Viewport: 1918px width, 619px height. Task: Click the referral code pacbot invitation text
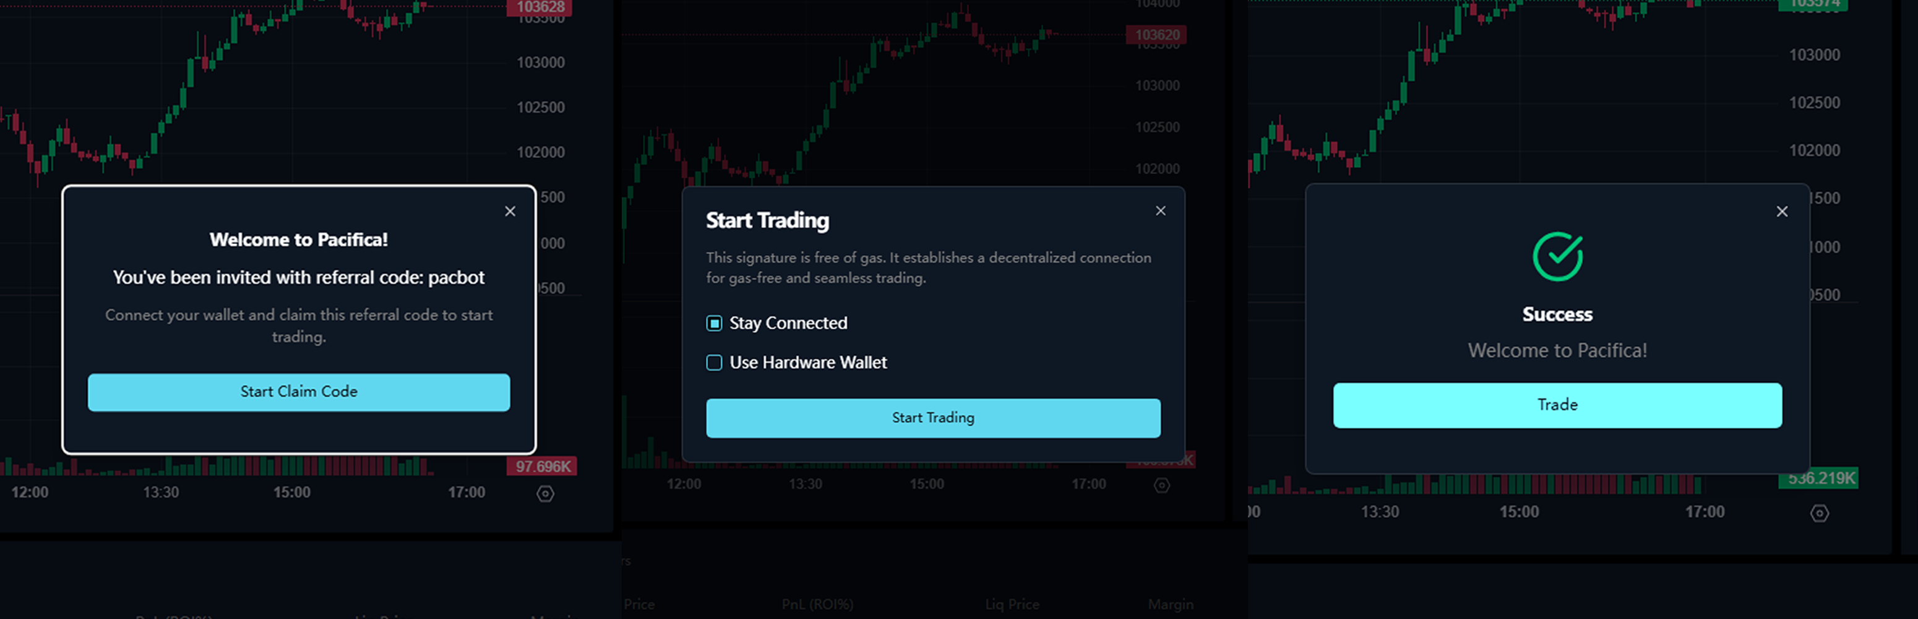coord(299,278)
